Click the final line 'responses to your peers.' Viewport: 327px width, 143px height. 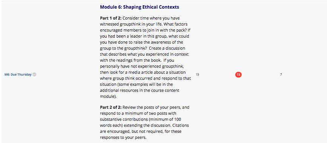[122, 138]
